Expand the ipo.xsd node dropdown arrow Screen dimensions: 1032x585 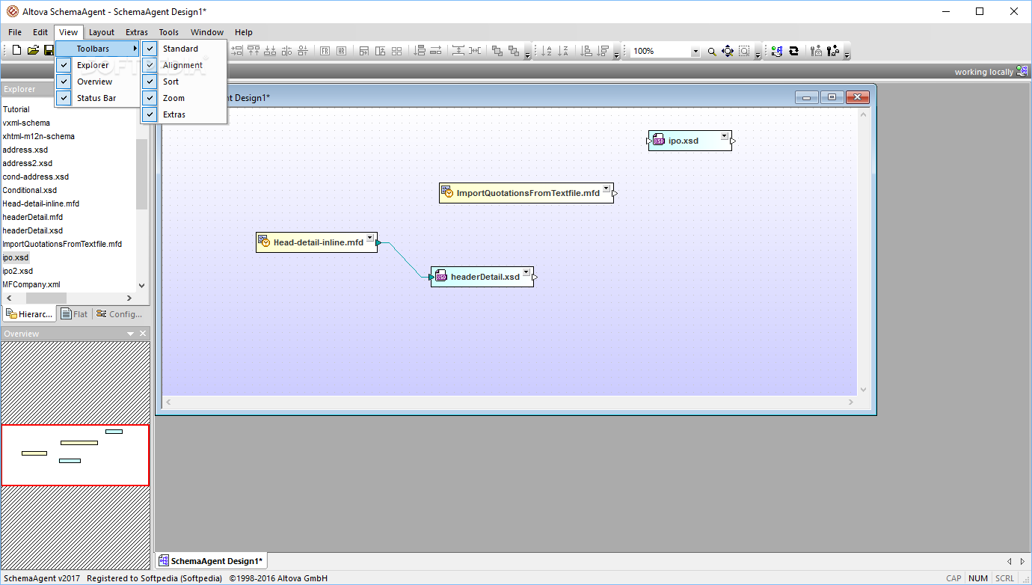[724, 136]
